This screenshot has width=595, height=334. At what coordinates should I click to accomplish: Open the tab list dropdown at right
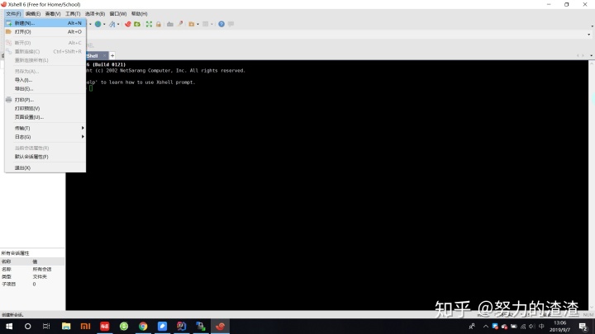point(592,56)
